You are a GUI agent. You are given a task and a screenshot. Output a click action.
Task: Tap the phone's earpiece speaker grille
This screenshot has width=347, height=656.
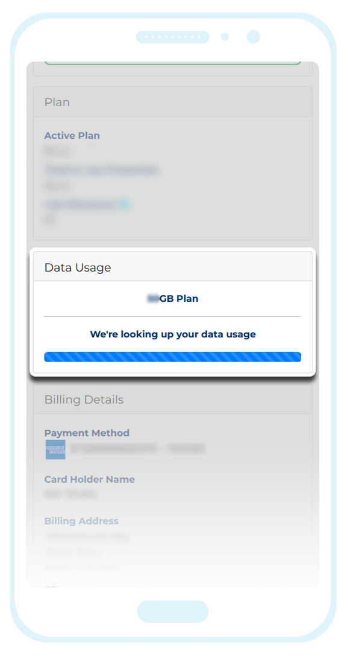click(172, 37)
